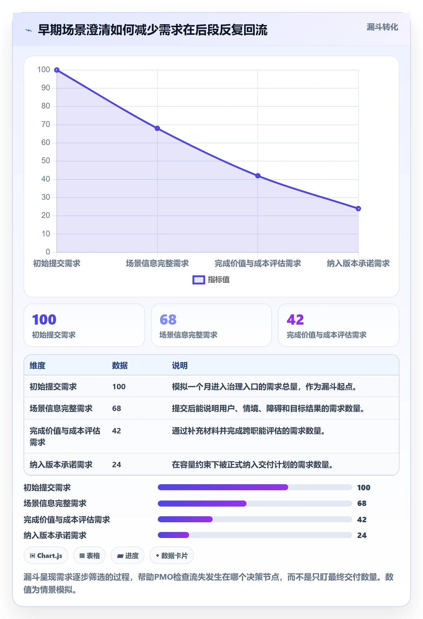Click the main title 早期场景澄清如何减少需求

(x=153, y=30)
